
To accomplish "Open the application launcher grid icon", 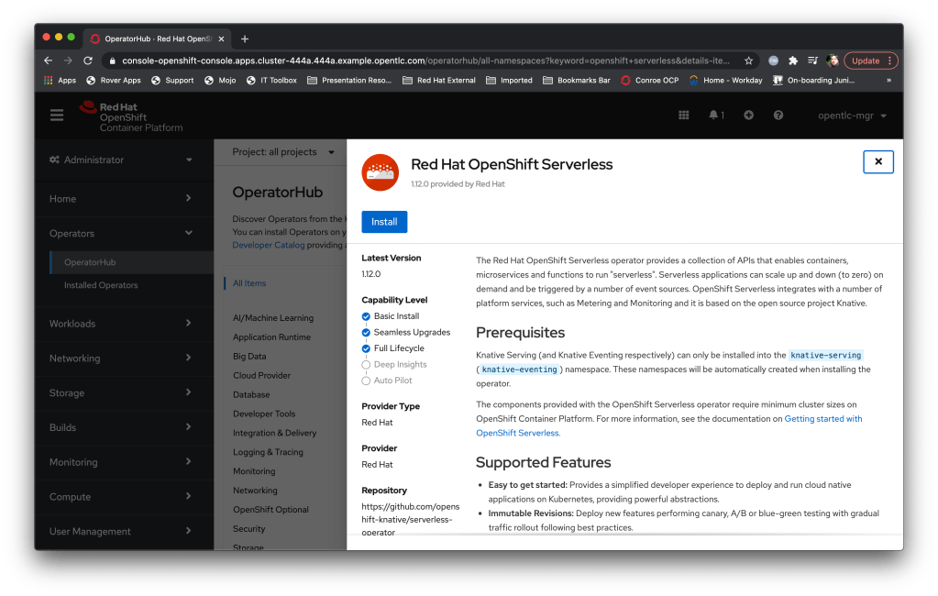I will click(683, 116).
